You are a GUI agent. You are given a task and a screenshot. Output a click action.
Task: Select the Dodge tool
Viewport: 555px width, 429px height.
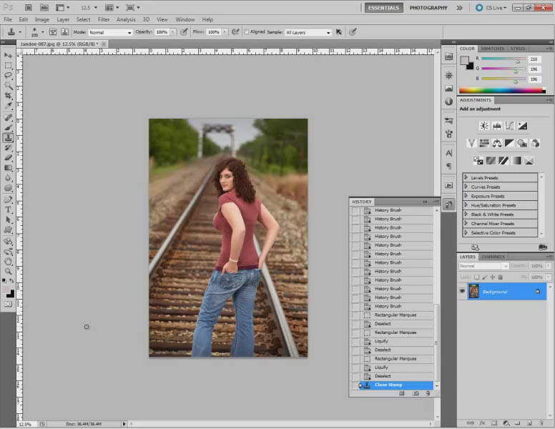tap(8, 187)
